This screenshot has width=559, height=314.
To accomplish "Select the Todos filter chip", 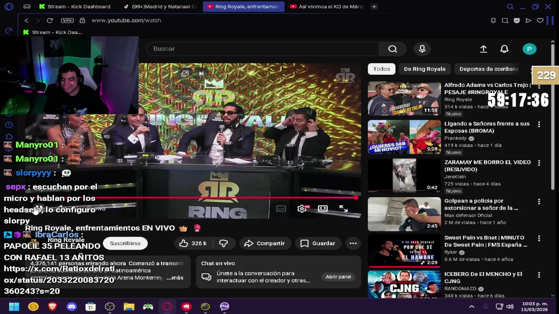I will (x=381, y=69).
